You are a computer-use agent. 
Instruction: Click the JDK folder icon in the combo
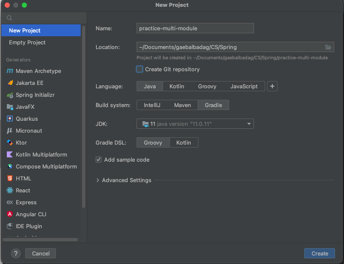146,124
